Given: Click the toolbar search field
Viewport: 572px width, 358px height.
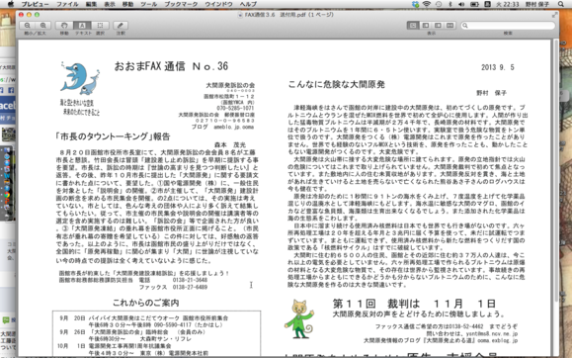Looking at the screenshot, I should pyautogui.click(x=508, y=25).
